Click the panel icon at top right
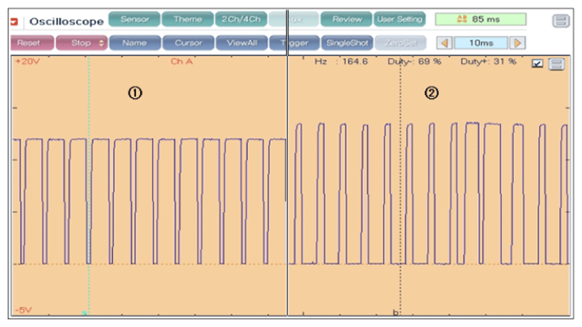 click(x=561, y=21)
